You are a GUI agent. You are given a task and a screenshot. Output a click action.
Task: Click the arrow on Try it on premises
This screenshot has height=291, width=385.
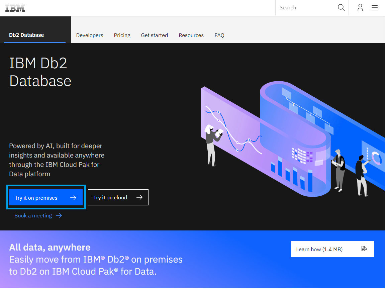[73, 197]
